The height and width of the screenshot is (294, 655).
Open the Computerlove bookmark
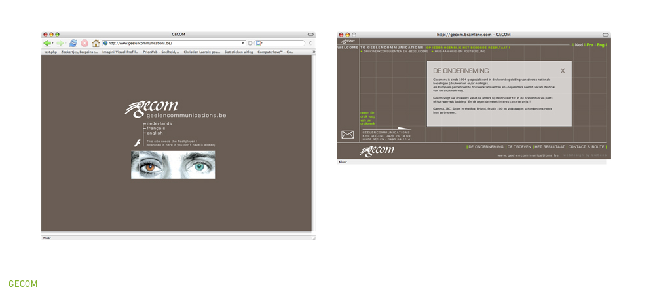[x=275, y=52]
